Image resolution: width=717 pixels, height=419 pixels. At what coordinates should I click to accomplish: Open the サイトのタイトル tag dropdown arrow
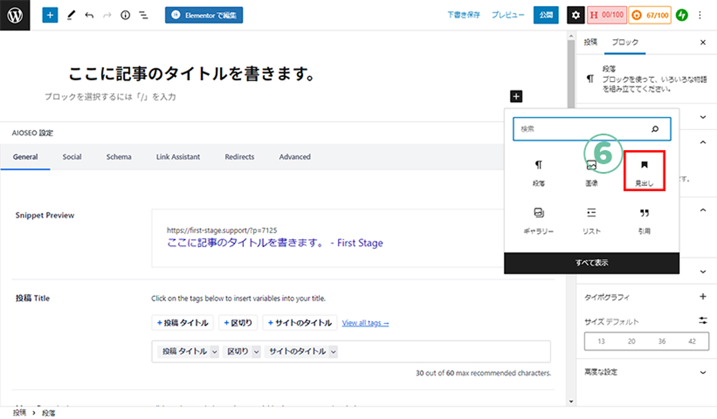coord(333,352)
